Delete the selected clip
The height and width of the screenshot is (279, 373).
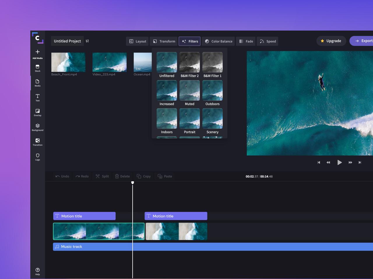click(x=122, y=176)
